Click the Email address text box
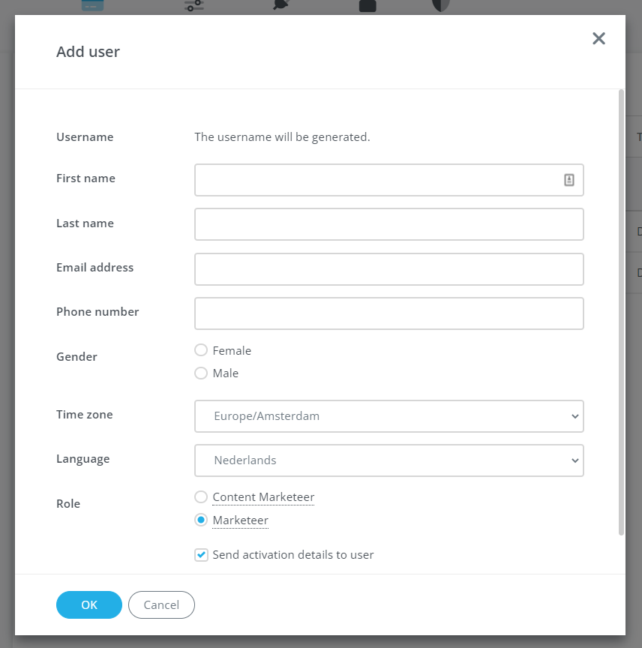The width and height of the screenshot is (642, 648). click(x=388, y=269)
